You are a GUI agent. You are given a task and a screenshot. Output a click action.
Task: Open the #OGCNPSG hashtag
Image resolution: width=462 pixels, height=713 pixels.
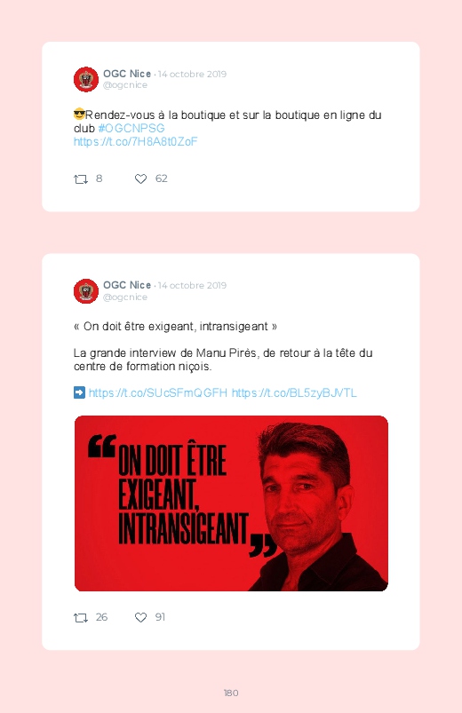[x=131, y=128]
